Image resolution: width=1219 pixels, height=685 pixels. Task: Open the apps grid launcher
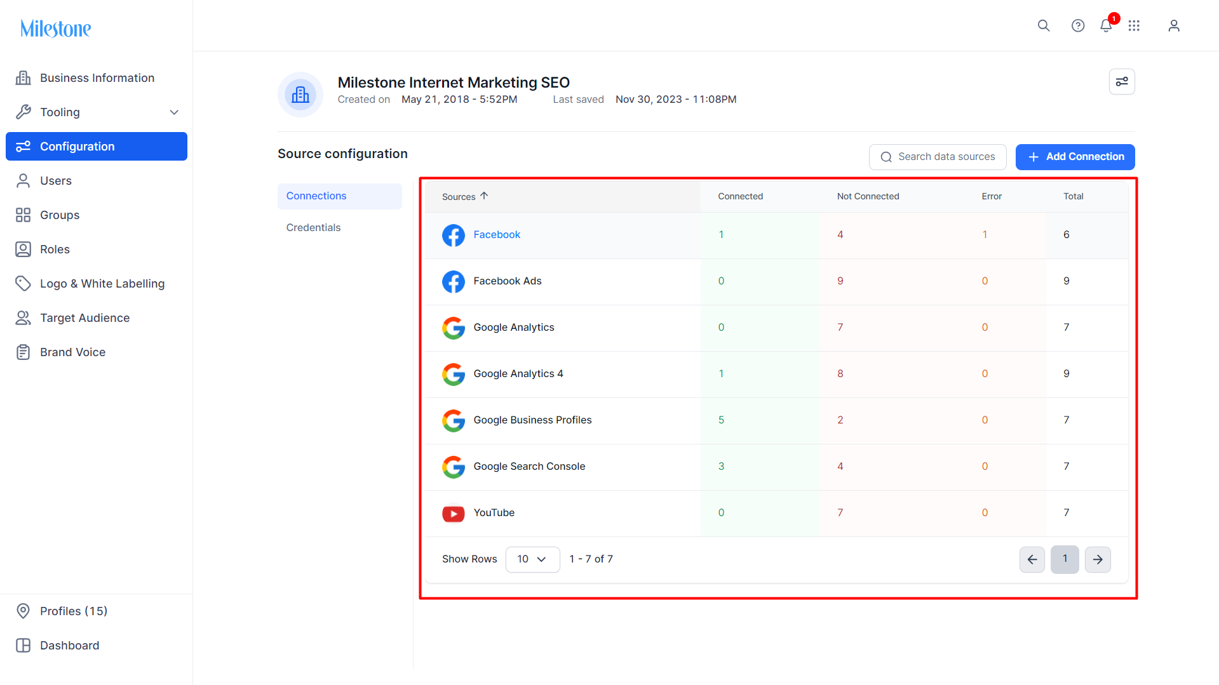click(x=1134, y=25)
